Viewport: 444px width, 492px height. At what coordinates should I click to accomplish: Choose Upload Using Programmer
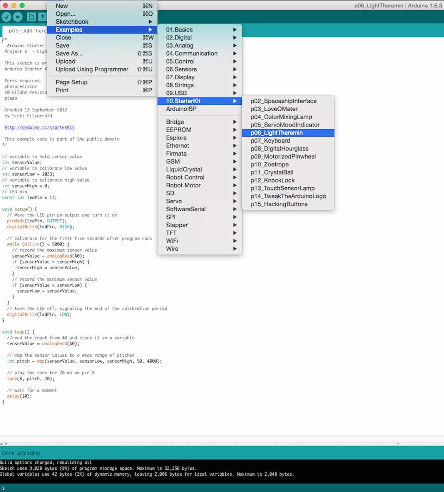point(102,69)
